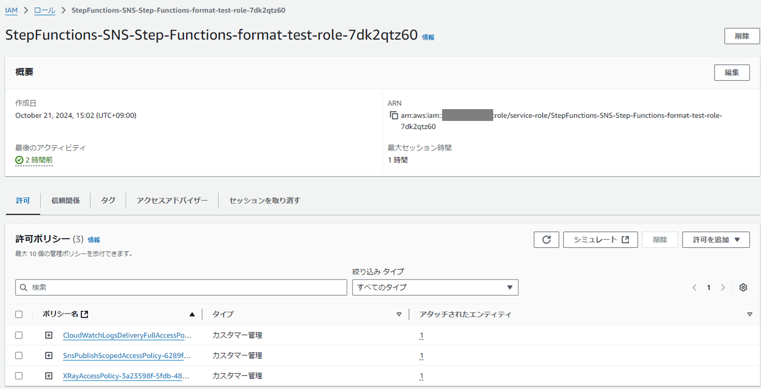Open the table preferences gear icon
This screenshot has height=389, width=761.
pos(743,287)
